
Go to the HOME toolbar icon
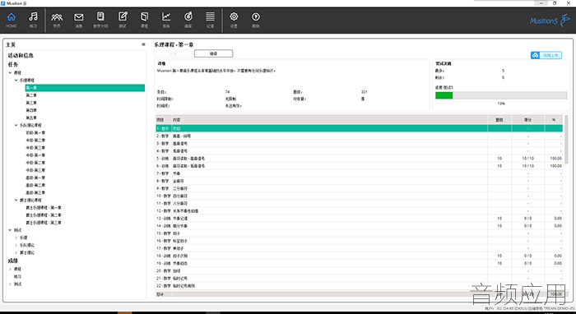pos(12,21)
